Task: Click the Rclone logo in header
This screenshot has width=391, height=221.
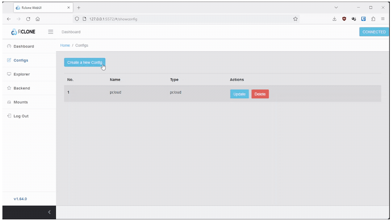Action: click(23, 32)
